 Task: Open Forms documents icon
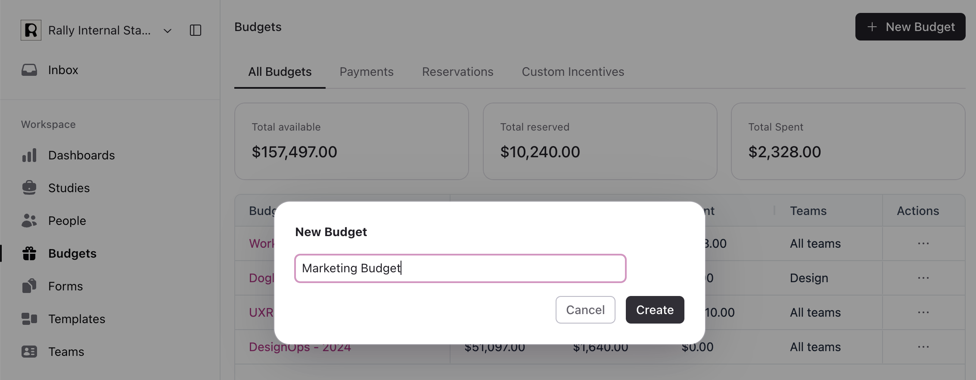point(29,286)
